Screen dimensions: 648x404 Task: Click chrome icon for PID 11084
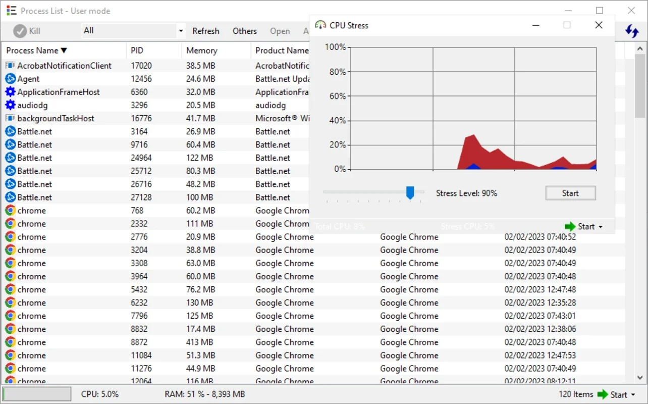coord(10,355)
